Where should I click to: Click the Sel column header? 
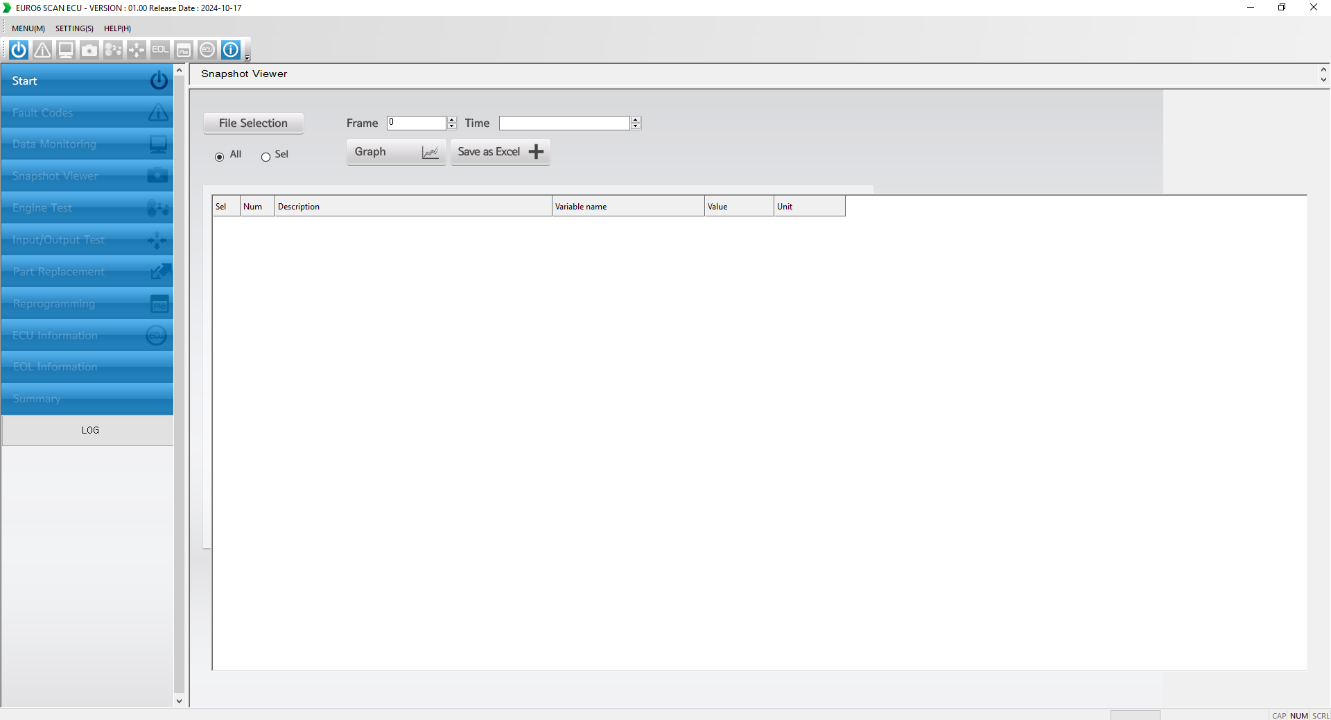point(227,206)
